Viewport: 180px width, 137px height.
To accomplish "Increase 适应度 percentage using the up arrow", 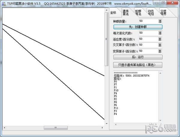I will point(160,38).
